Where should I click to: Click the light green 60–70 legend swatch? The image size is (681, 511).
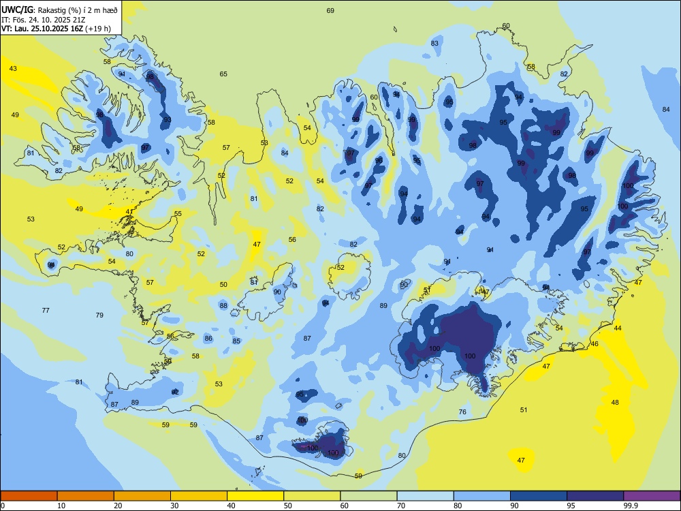coord(368,496)
